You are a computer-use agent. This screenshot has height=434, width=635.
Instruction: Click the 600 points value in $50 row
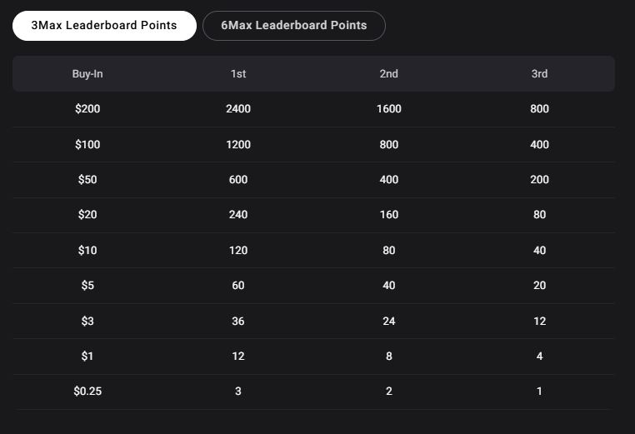[x=238, y=179]
